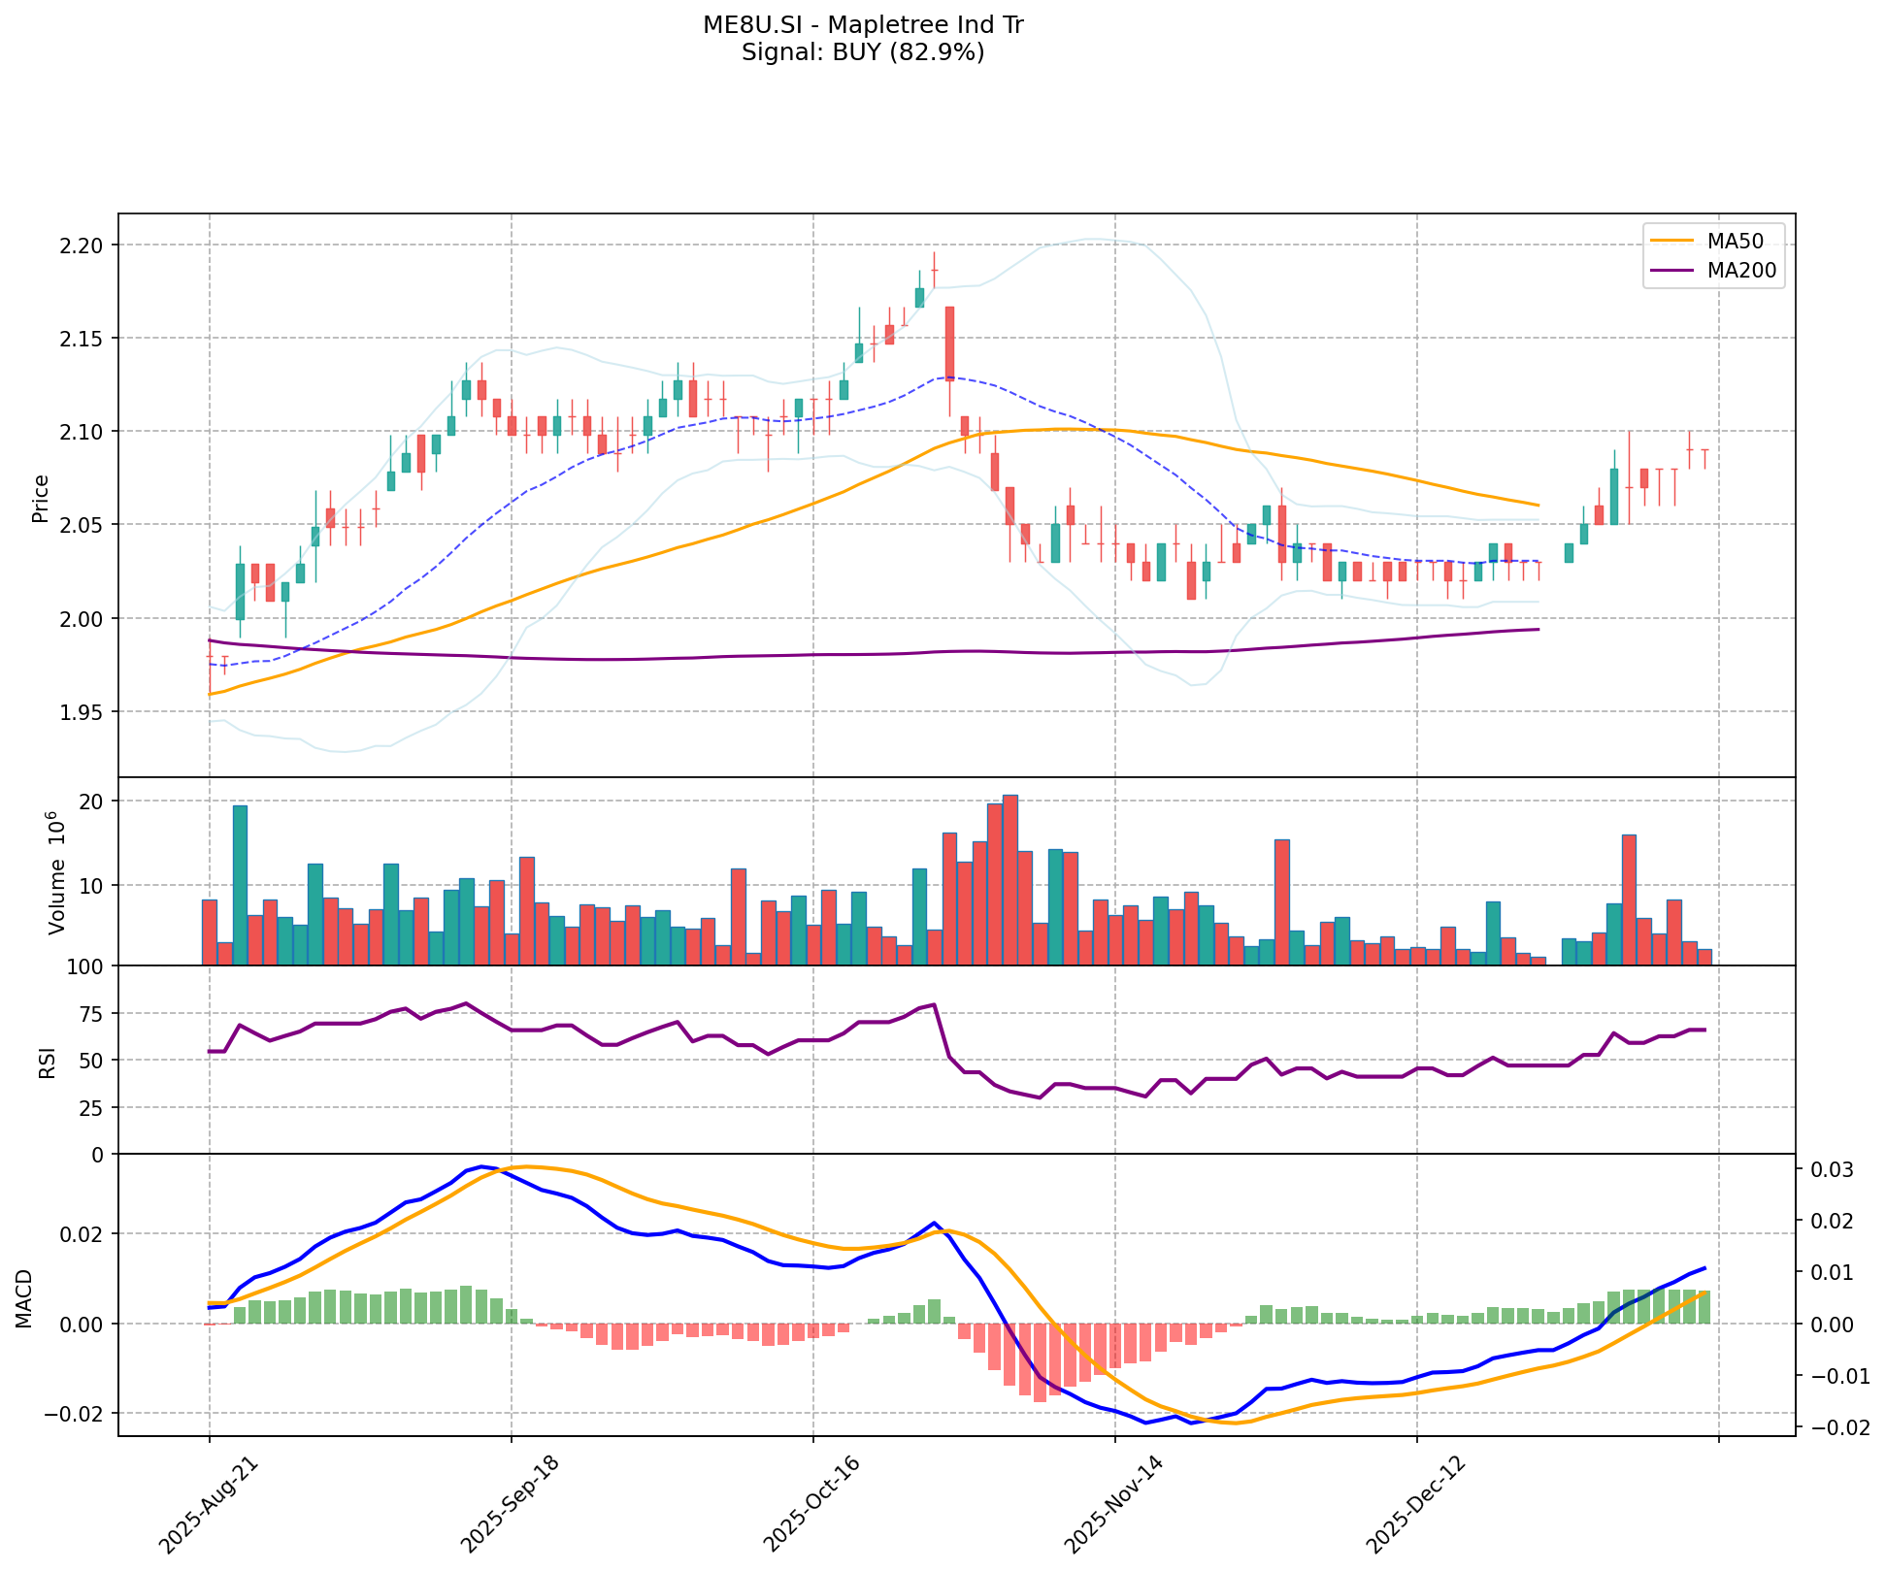Click the 0.03 tick on right MACD axis
The width and height of the screenshot is (1886, 1571).
pos(1831,1170)
